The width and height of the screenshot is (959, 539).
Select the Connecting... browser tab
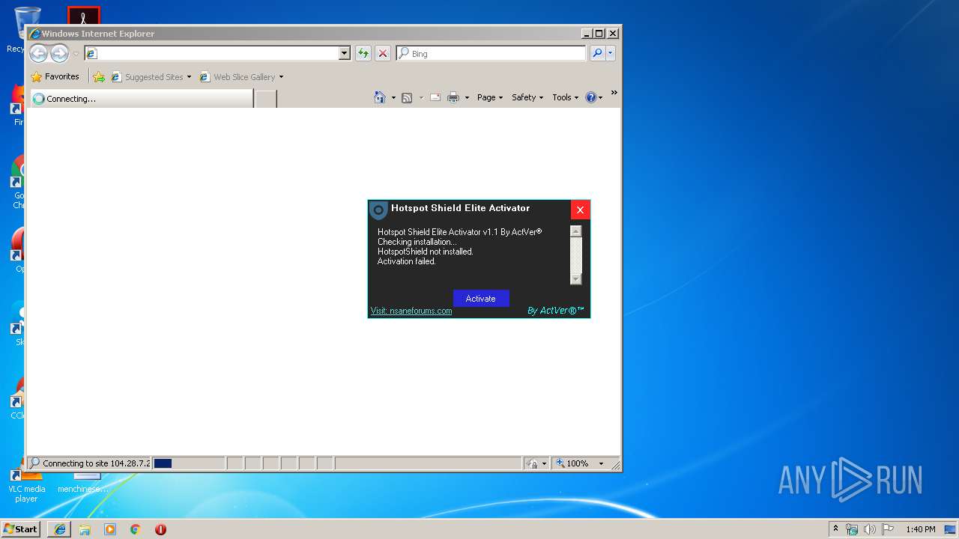tap(141, 98)
